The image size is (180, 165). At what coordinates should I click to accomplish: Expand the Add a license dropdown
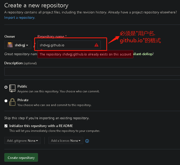pos(66,141)
